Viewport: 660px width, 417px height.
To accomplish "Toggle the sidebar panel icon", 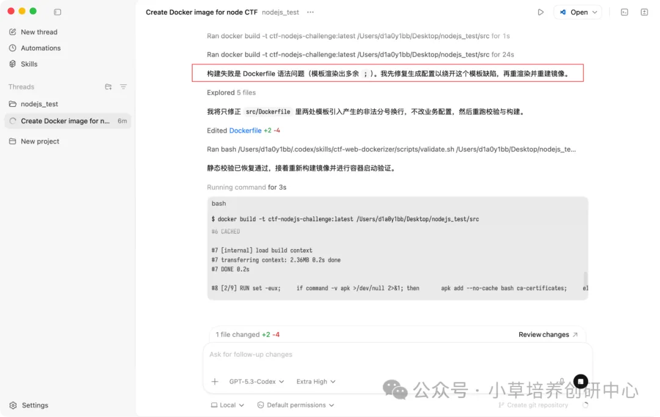I will click(x=57, y=12).
